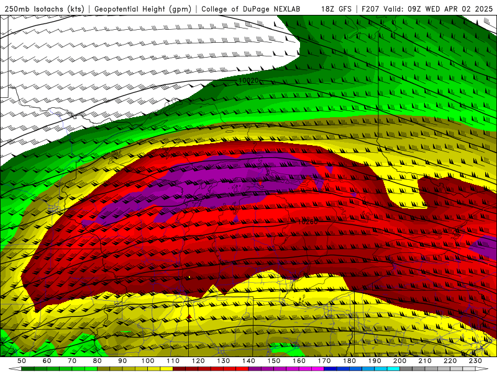Select the olive swatch starting at 80
The width and height of the screenshot is (497, 372).
coord(103,369)
